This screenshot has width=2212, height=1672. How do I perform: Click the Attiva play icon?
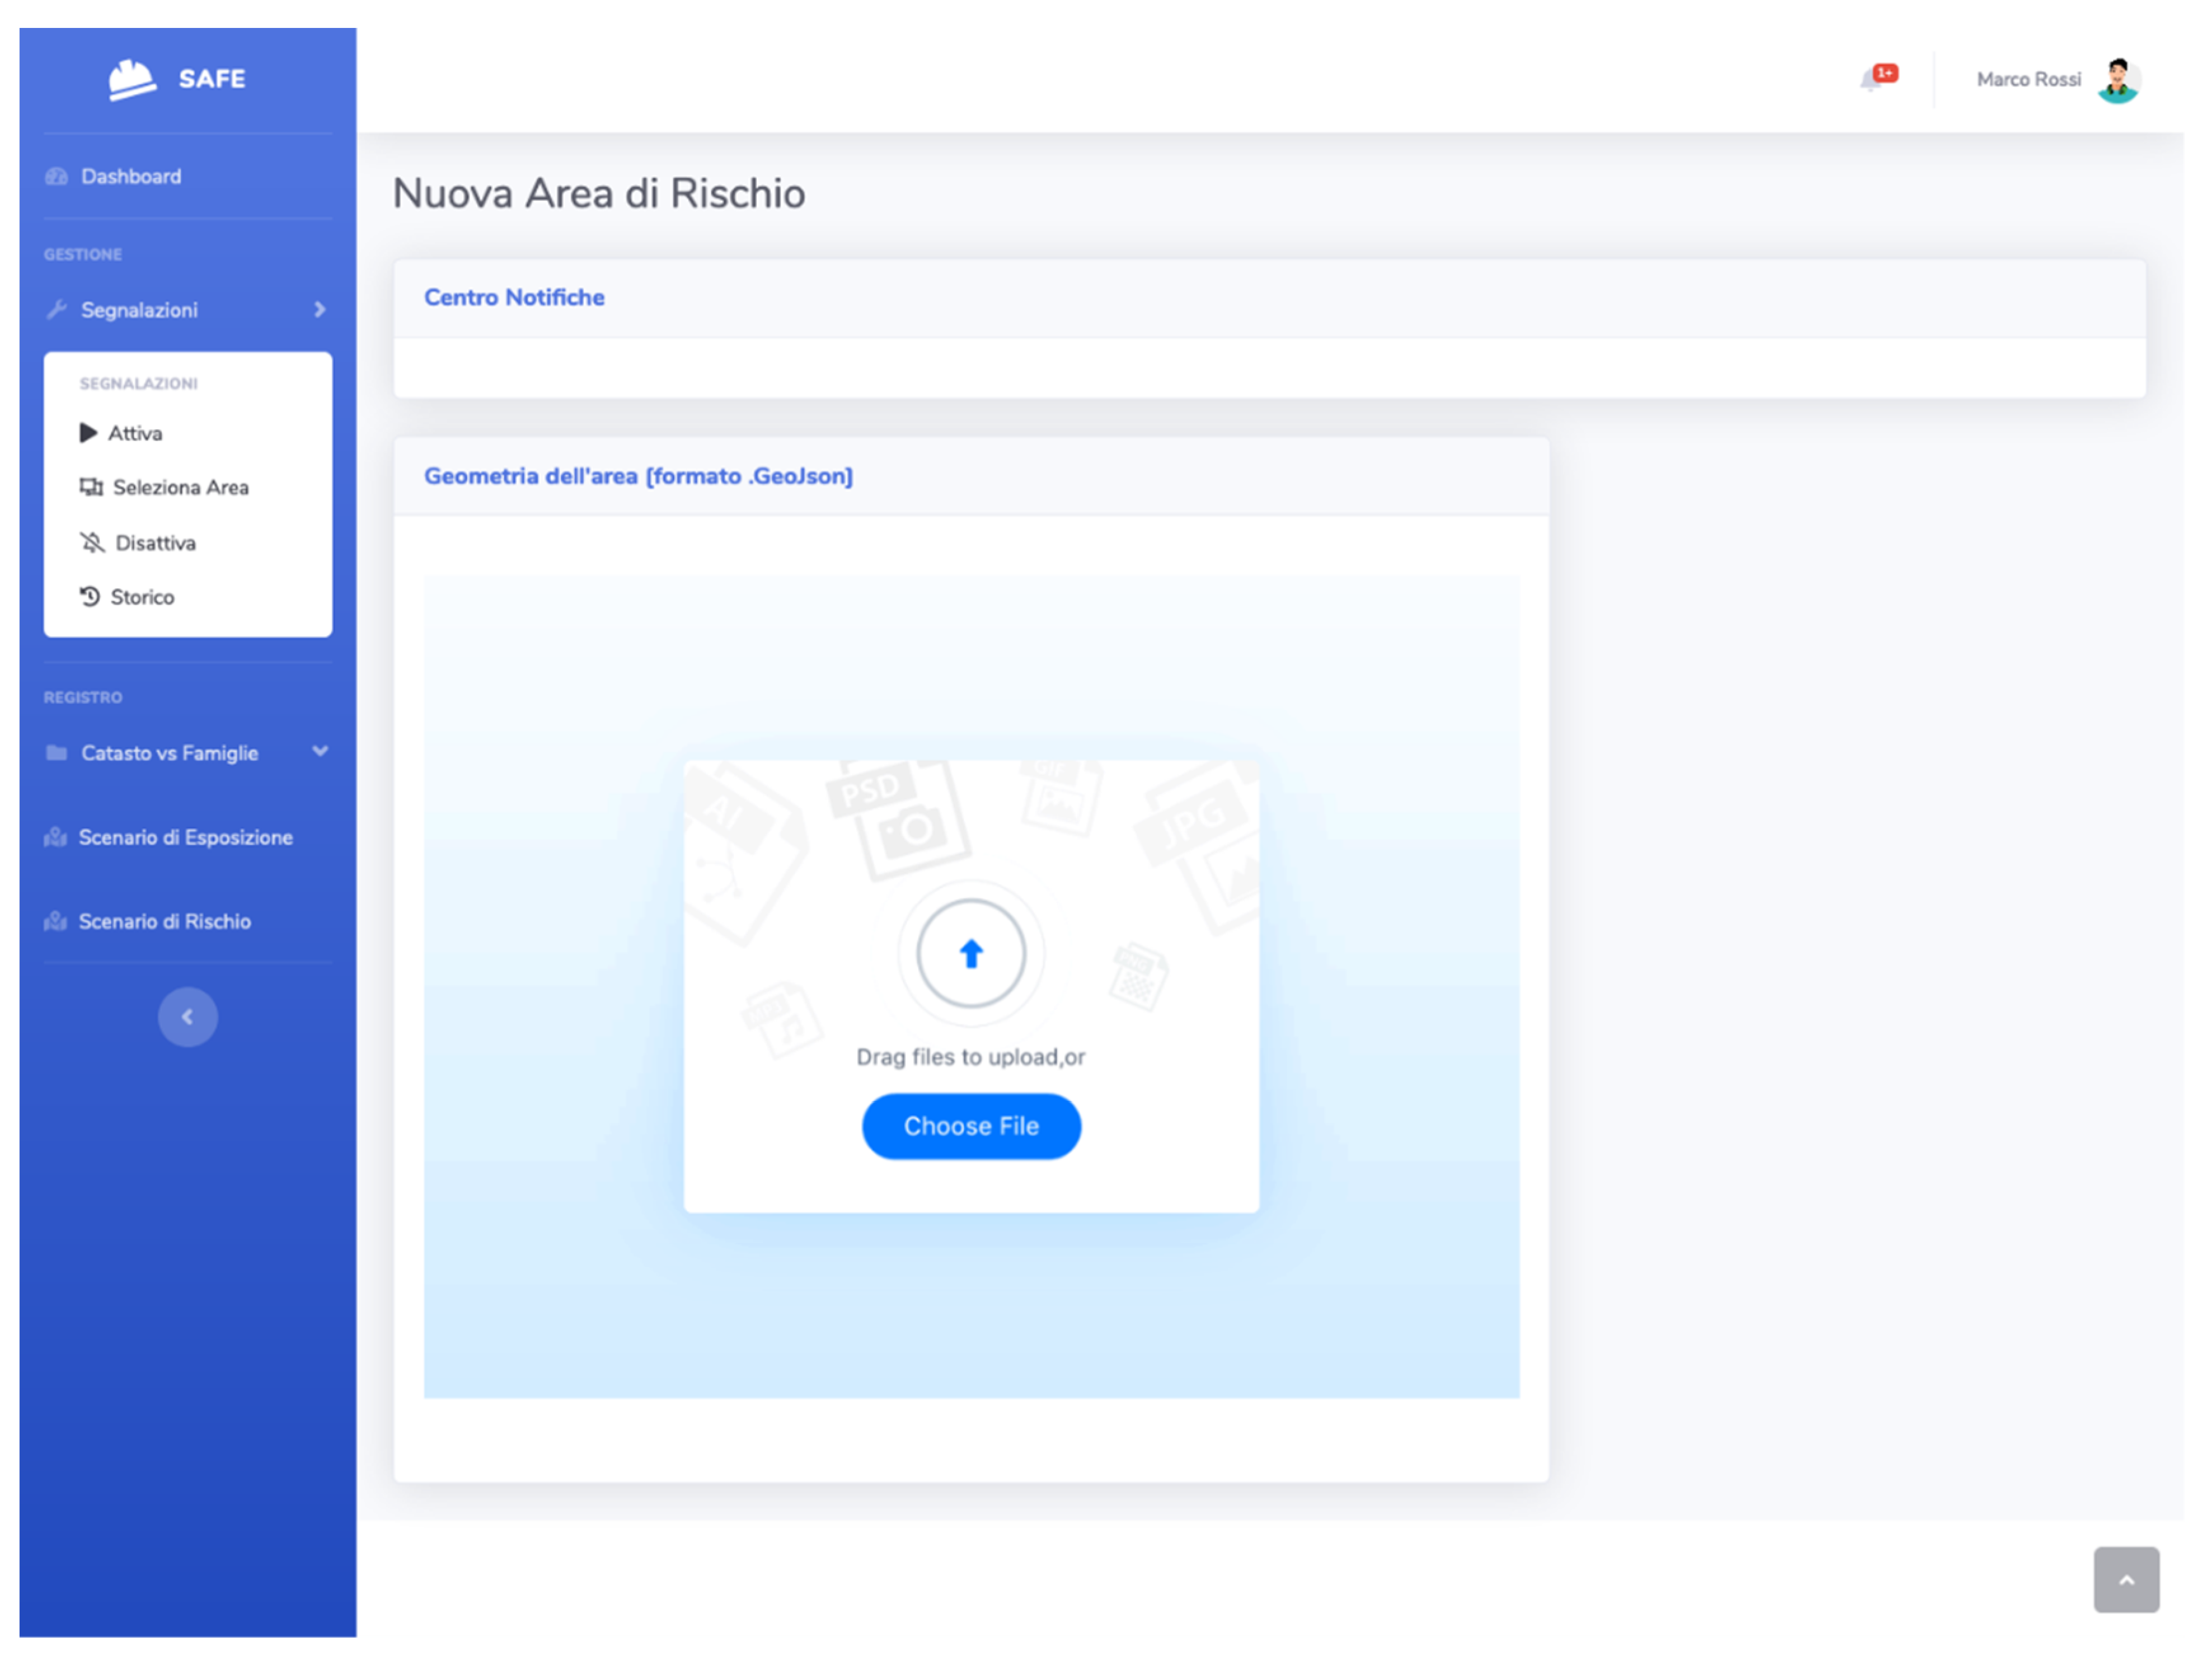point(89,434)
